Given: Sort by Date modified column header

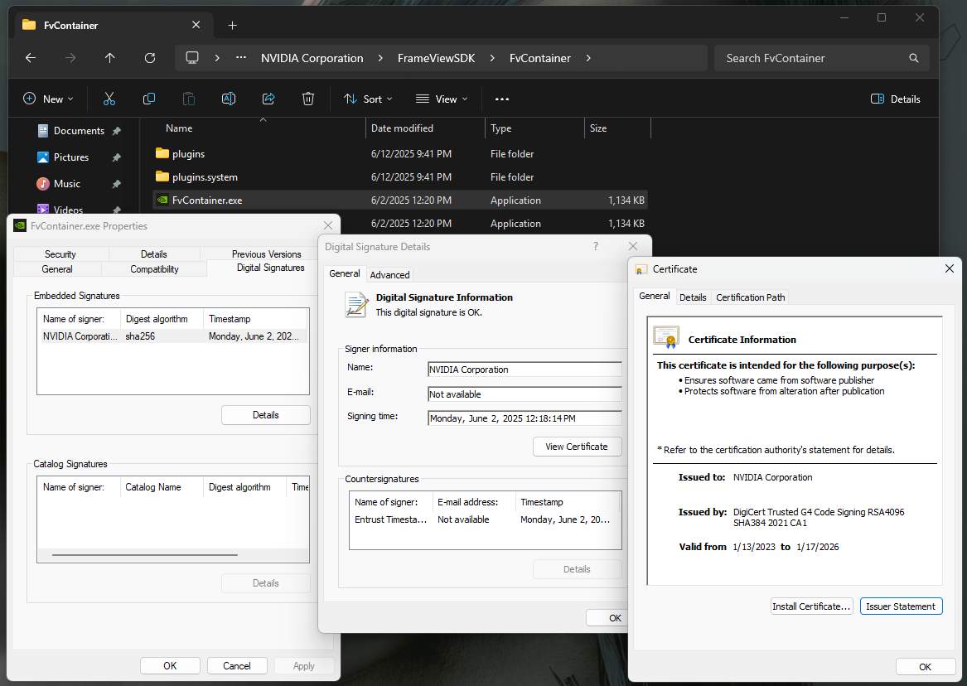Looking at the screenshot, I should click(x=426, y=128).
